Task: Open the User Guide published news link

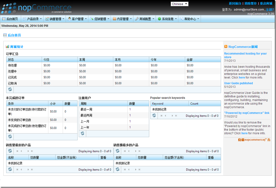Action: coord(238,83)
